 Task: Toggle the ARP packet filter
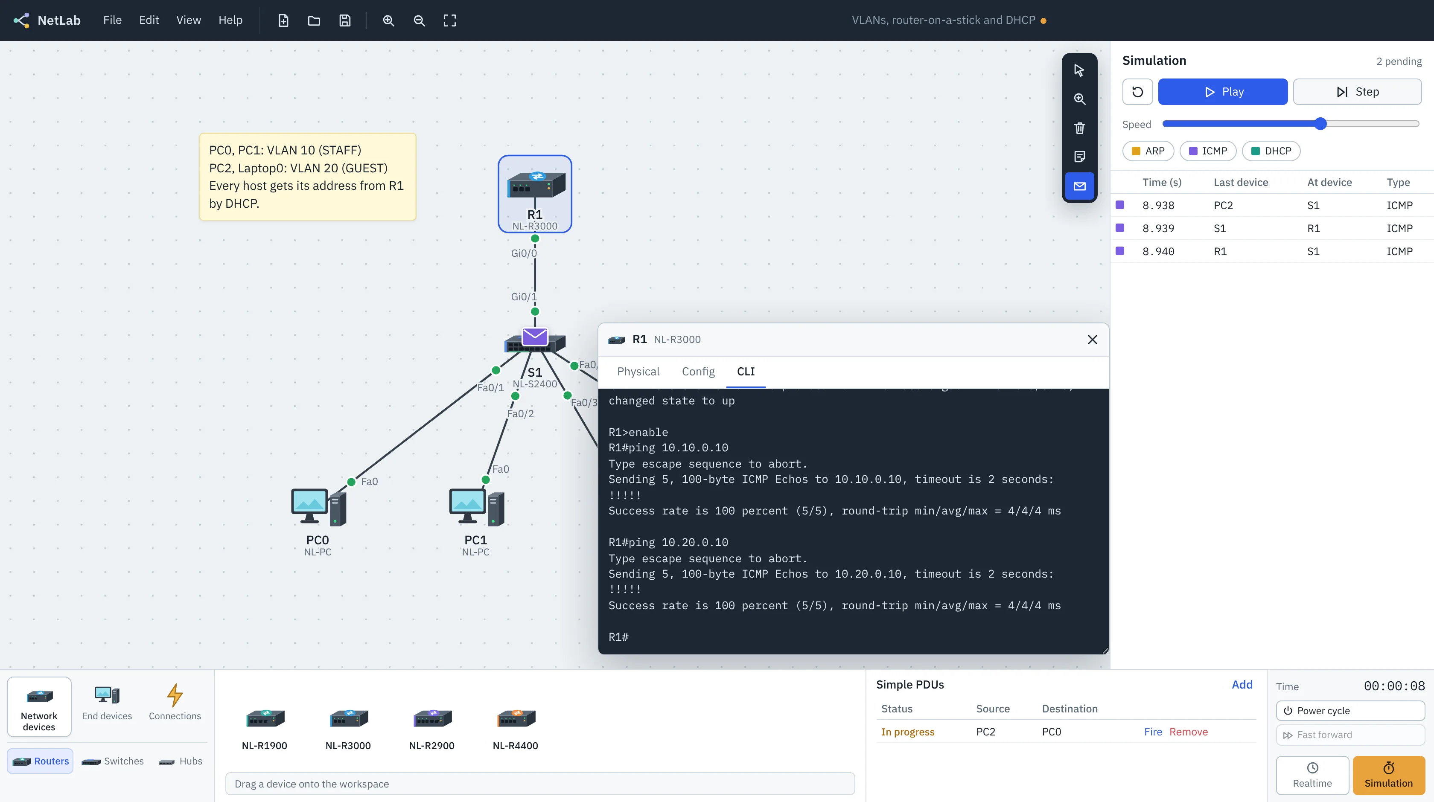click(1148, 151)
